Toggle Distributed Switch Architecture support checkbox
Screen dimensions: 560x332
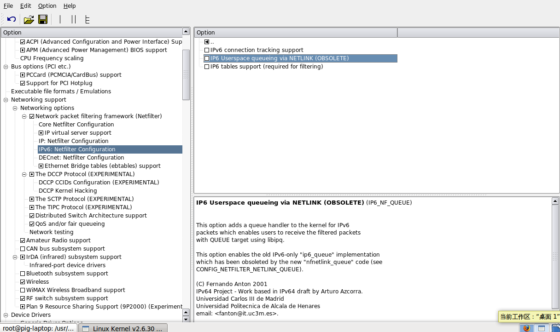point(32,216)
